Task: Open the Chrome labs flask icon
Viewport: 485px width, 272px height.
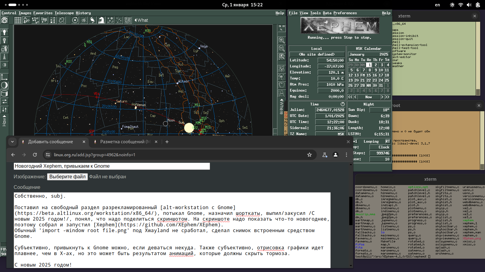Action: tap(325, 155)
